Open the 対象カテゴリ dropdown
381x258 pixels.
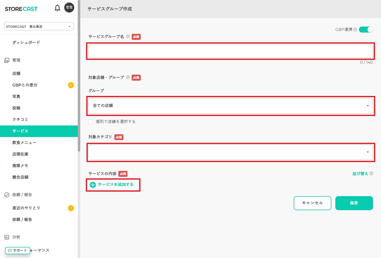pos(231,152)
